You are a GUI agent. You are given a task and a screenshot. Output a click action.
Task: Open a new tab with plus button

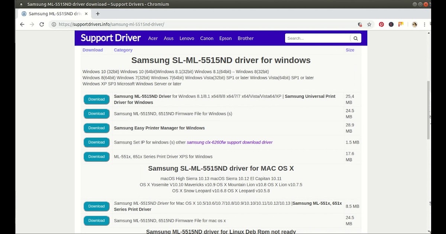[98, 14]
